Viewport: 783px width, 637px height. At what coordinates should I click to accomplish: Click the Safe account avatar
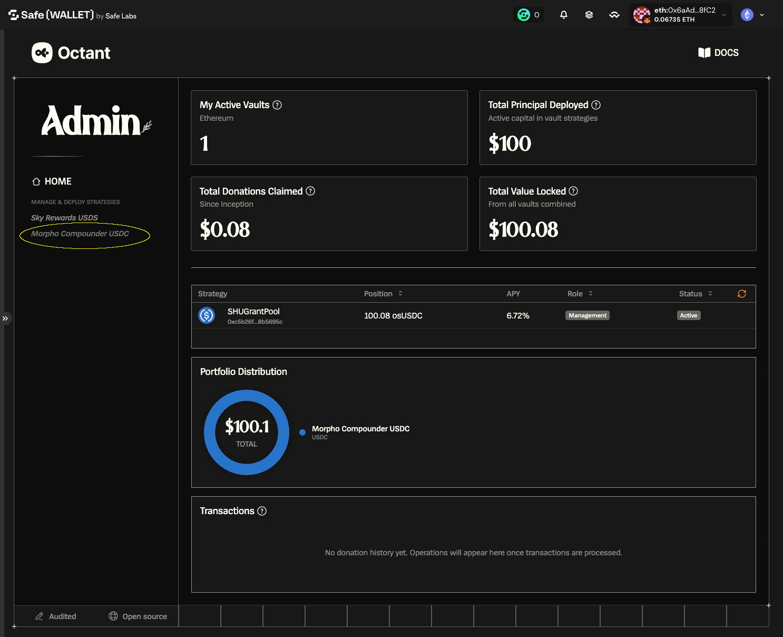point(642,15)
